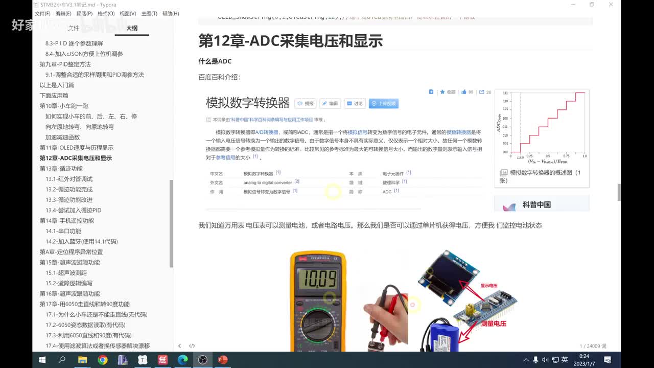Image resolution: width=654 pixels, height=368 pixels.
Task: Open 15.2-避障逻辑编写
Action: 69,283
